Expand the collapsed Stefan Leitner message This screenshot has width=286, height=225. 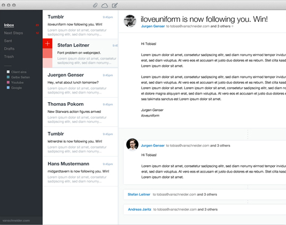[x=205, y=195]
